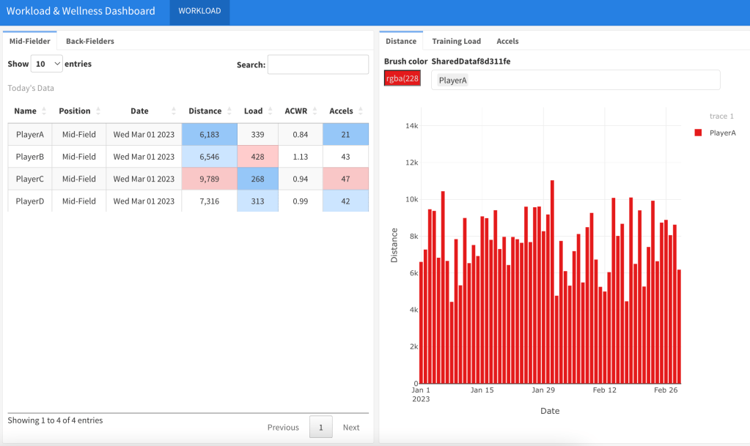Open the Show entries dropdown
750x446 pixels.
pos(47,64)
